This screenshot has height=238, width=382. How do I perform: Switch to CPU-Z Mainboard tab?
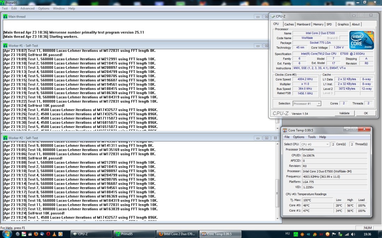pyautogui.click(x=303, y=24)
